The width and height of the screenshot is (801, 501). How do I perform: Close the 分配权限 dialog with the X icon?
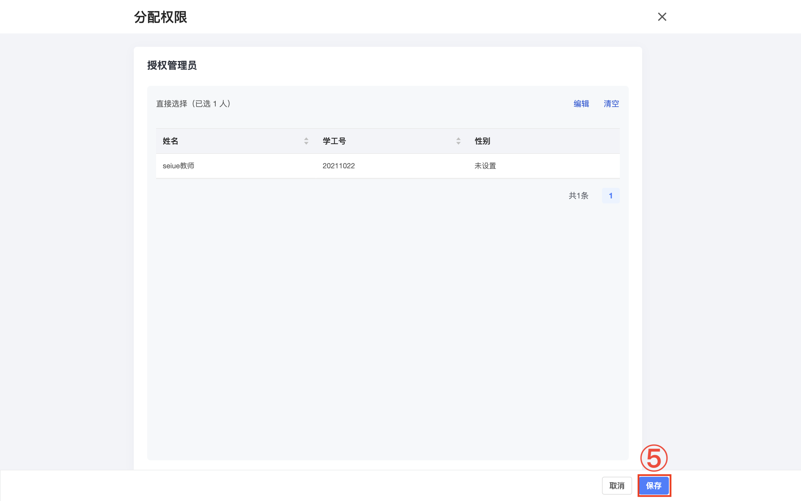pyautogui.click(x=662, y=16)
